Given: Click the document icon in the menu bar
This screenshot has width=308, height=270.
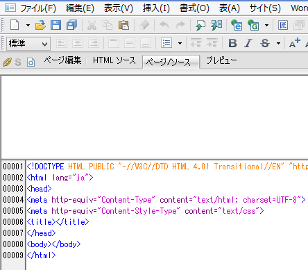Looking at the screenshot, I should (10, 8).
